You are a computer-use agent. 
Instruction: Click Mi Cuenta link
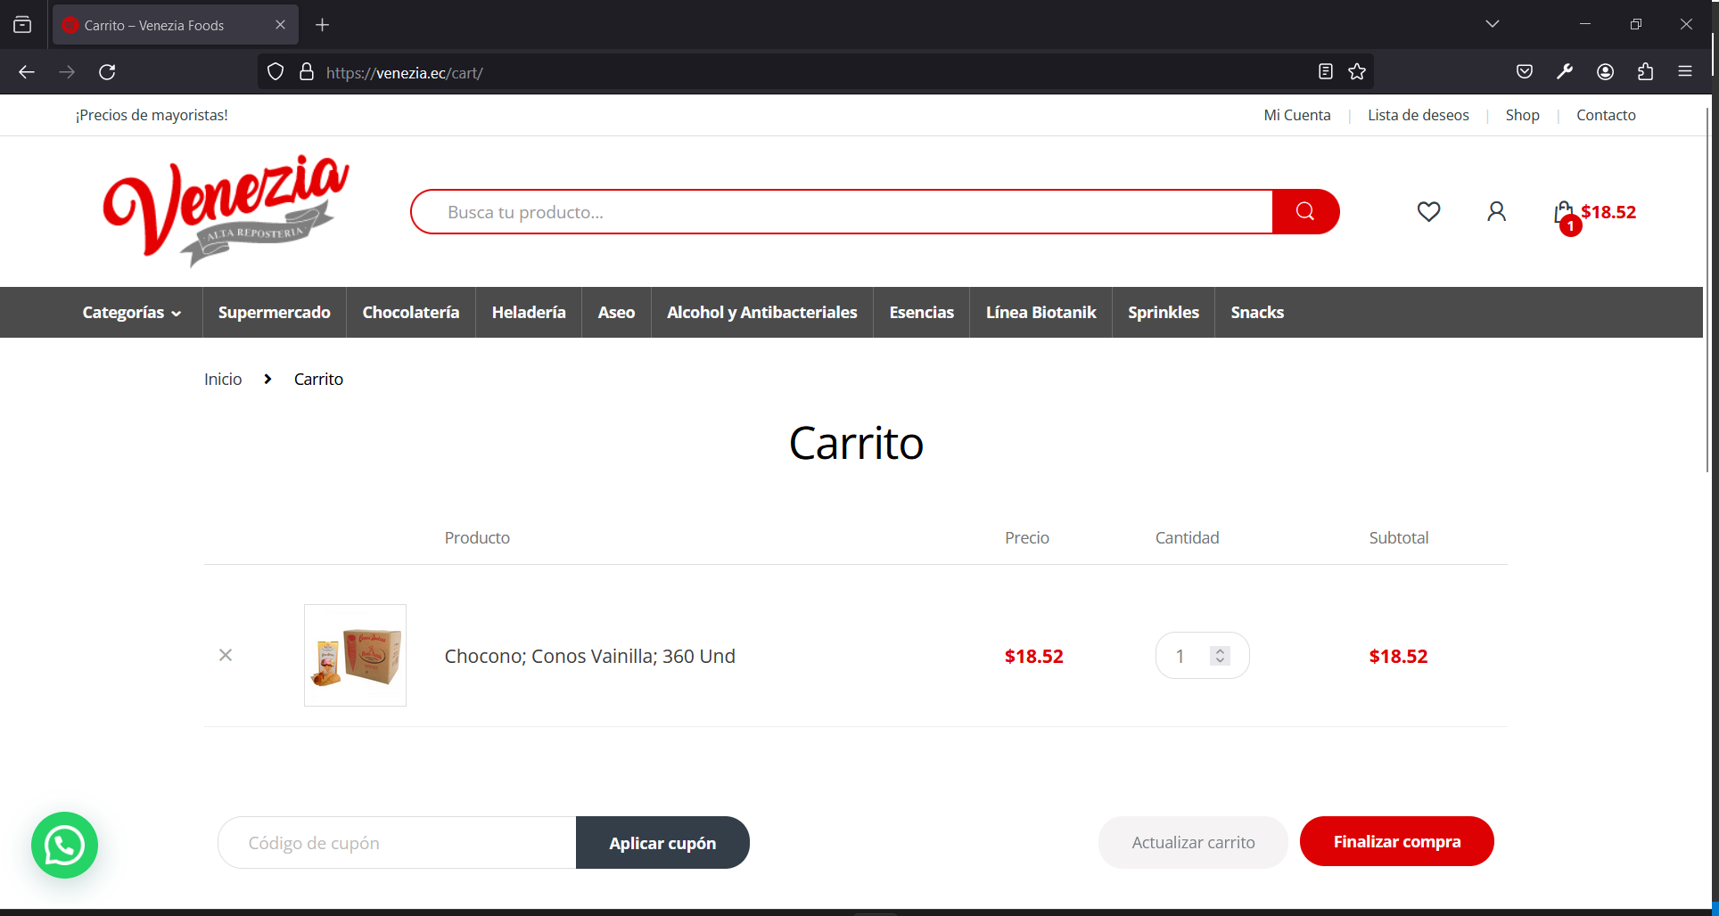pyautogui.click(x=1297, y=115)
